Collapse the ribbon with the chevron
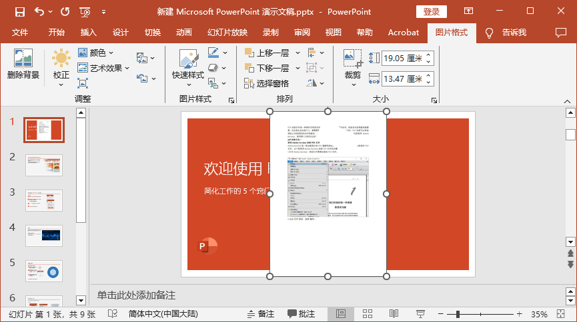The image size is (577, 322). [567, 101]
